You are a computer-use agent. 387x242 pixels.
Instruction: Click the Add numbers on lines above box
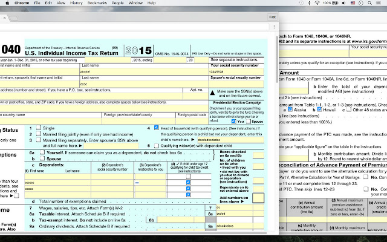258,198
